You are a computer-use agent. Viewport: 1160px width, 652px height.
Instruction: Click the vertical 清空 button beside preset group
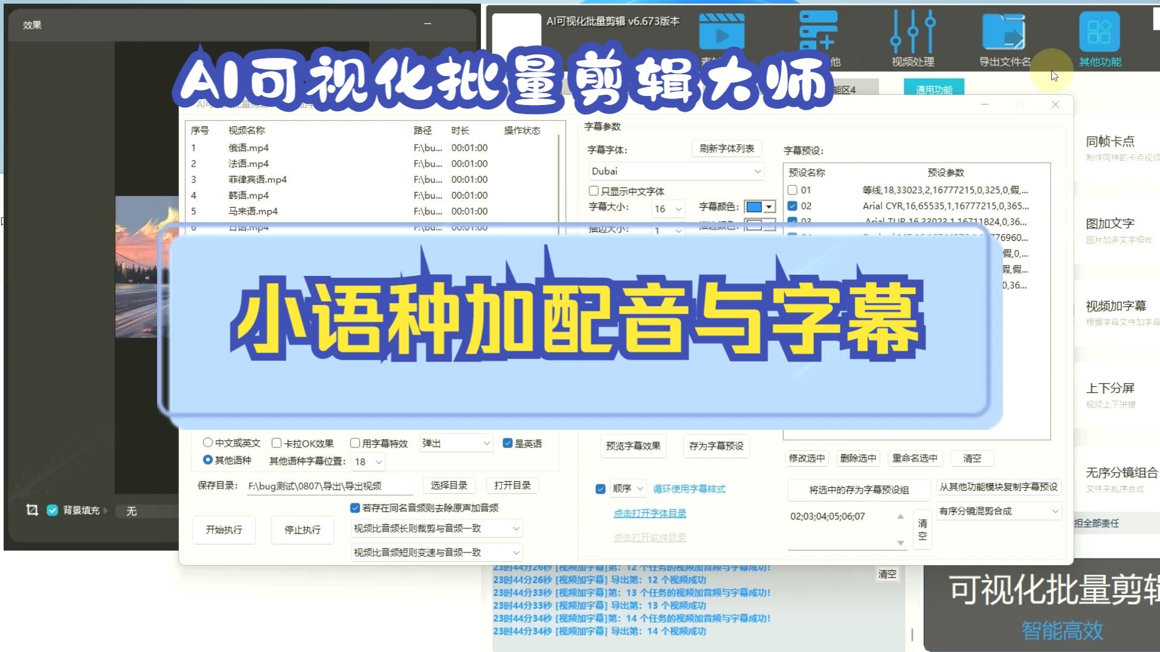point(922,529)
